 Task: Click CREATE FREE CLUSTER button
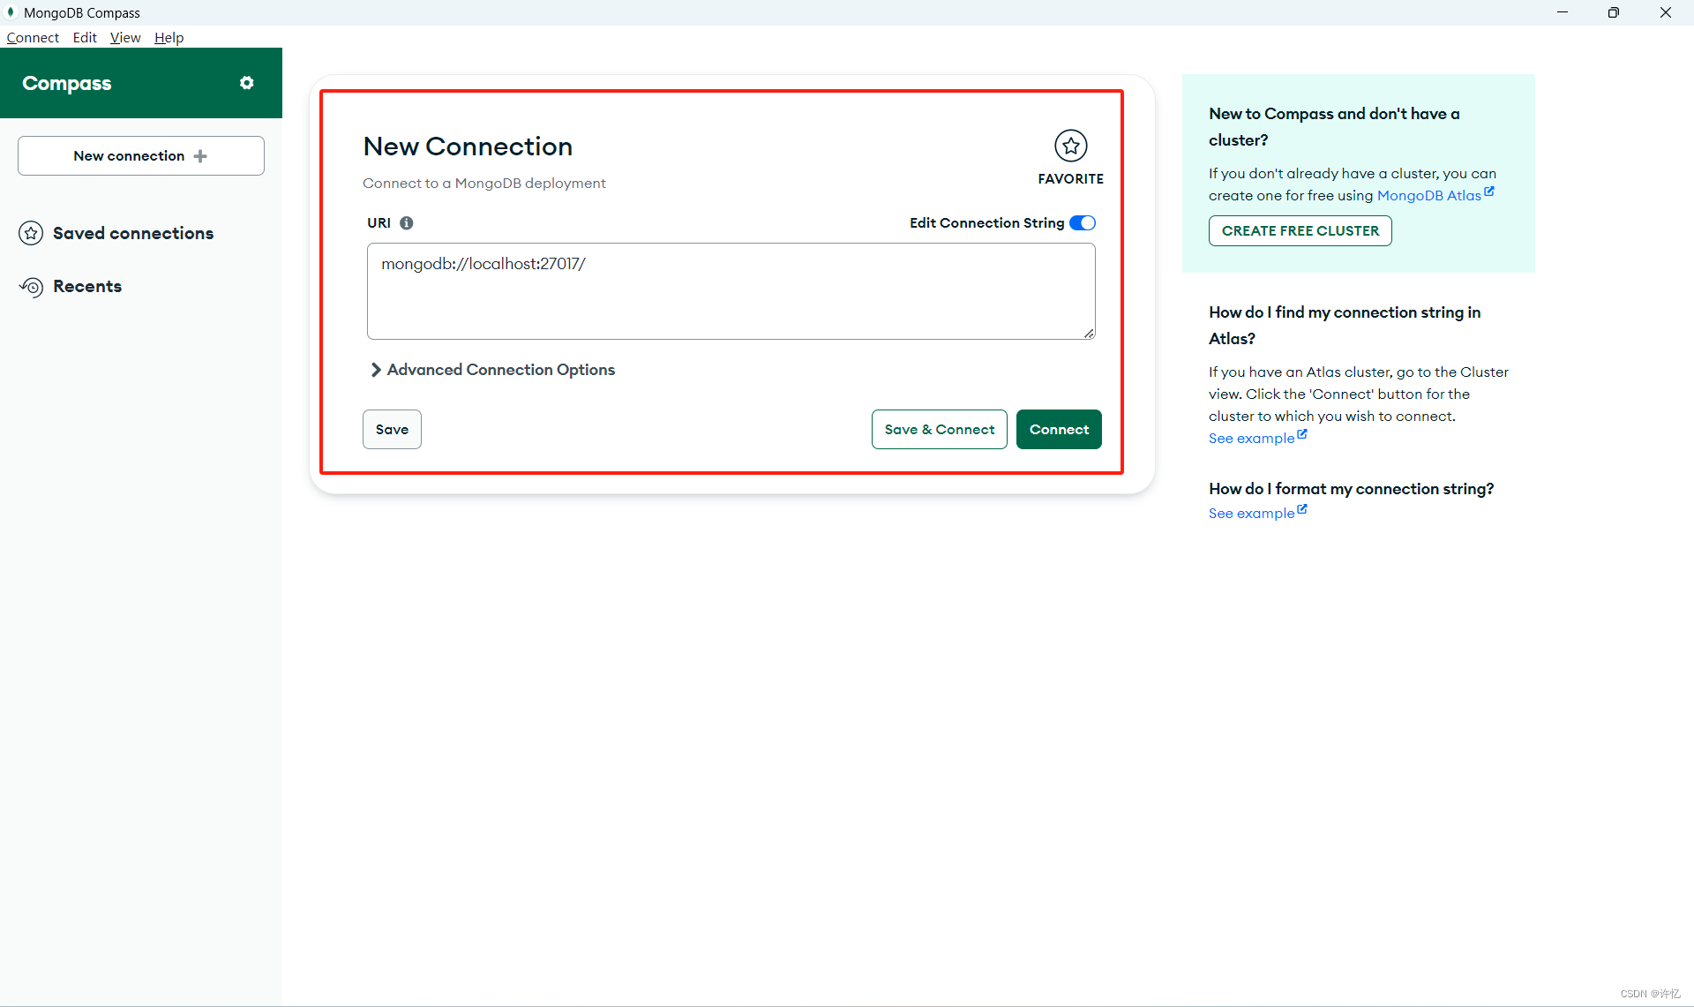click(1300, 231)
